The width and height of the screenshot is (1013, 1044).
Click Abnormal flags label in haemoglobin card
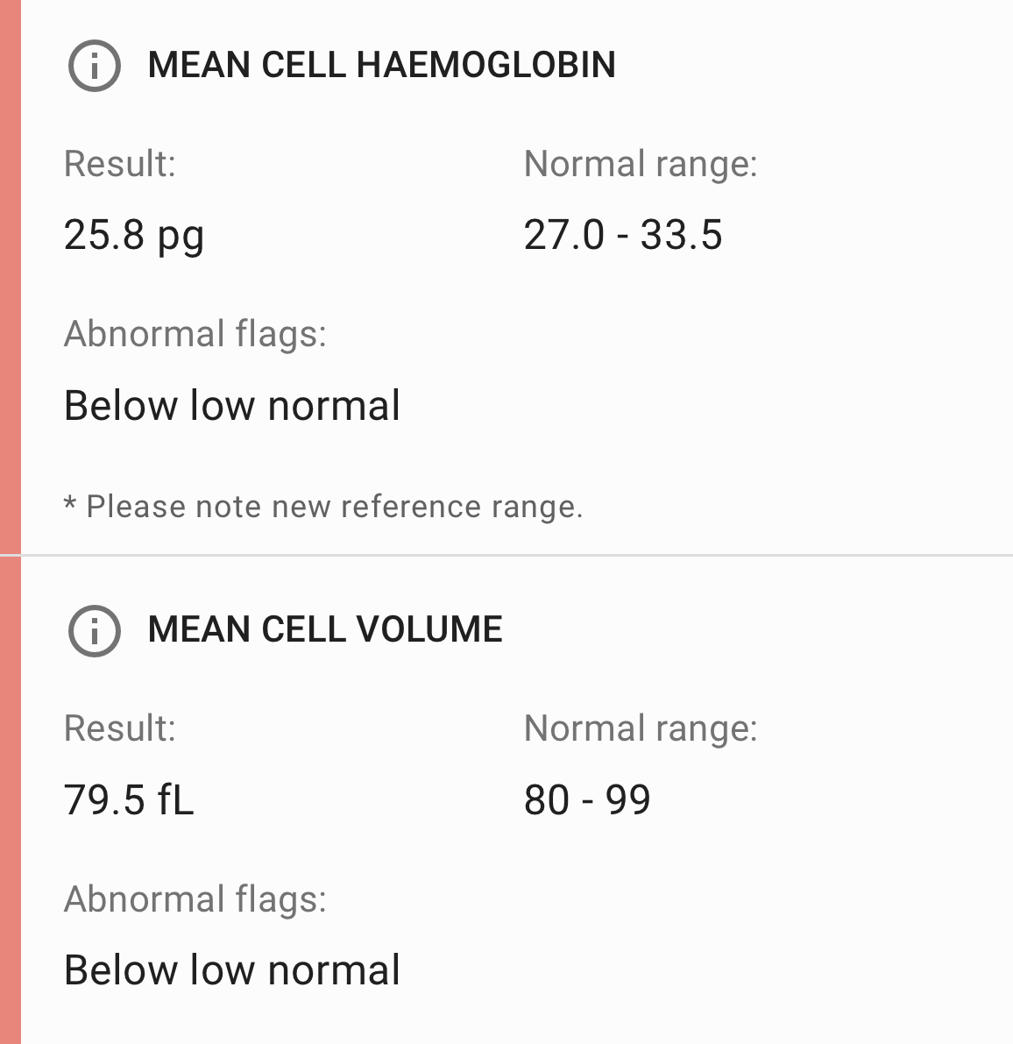coord(195,335)
